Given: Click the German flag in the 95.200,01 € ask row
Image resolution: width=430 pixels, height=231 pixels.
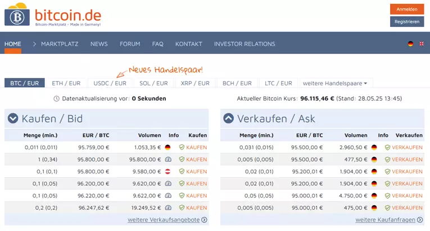Looking at the screenshot, I should tap(374, 172).
